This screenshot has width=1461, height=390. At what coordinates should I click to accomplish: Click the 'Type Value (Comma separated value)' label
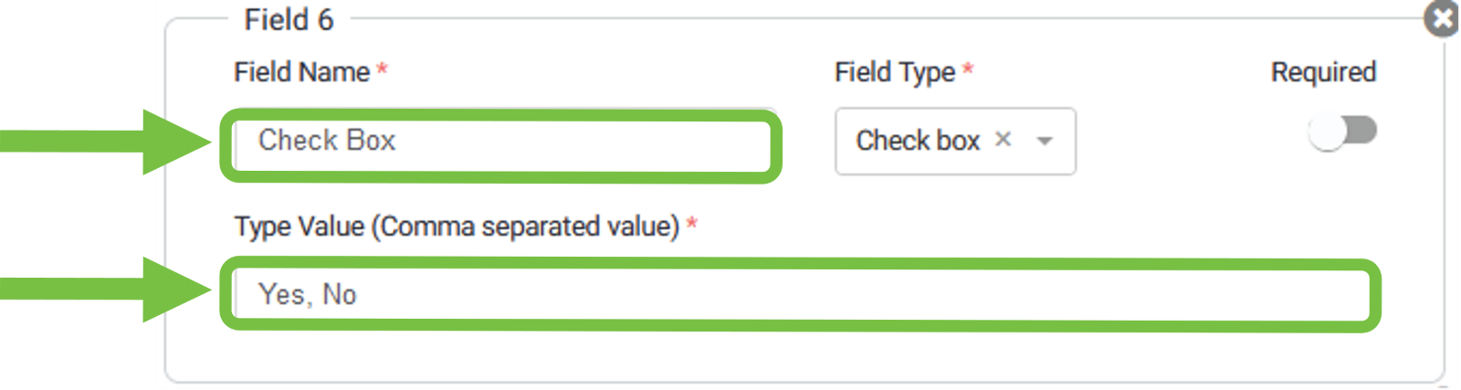[x=457, y=227]
